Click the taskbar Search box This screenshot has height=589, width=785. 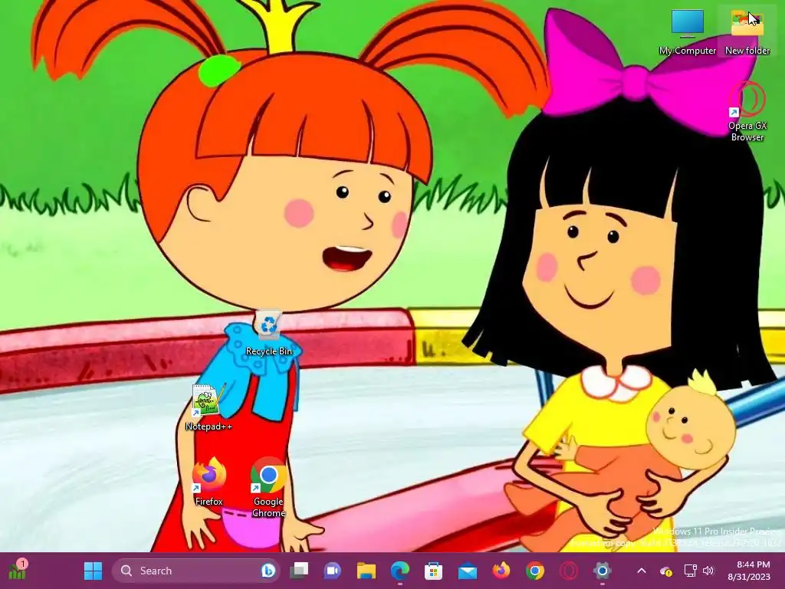pyautogui.click(x=195, y=571)
